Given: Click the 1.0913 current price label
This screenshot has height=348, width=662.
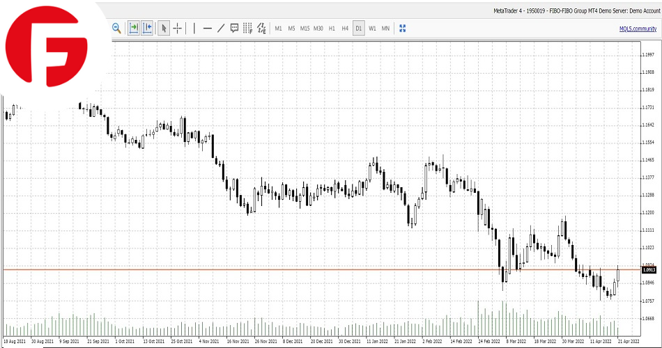Looking at the screenshot, I should [x=648, y=269].
